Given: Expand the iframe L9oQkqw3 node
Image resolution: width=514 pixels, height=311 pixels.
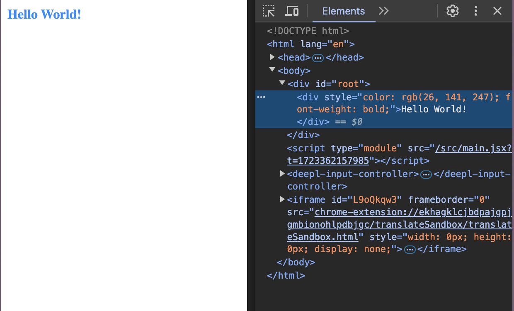Looking at the screenshot, I should [282, 199].
